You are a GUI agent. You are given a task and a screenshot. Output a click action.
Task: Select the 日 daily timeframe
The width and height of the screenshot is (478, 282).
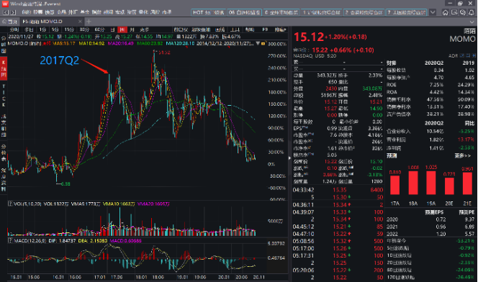click(112, 29)
